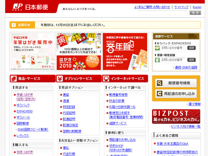Click the monitor icon beside インターネットサービス

tap(106, 79)
